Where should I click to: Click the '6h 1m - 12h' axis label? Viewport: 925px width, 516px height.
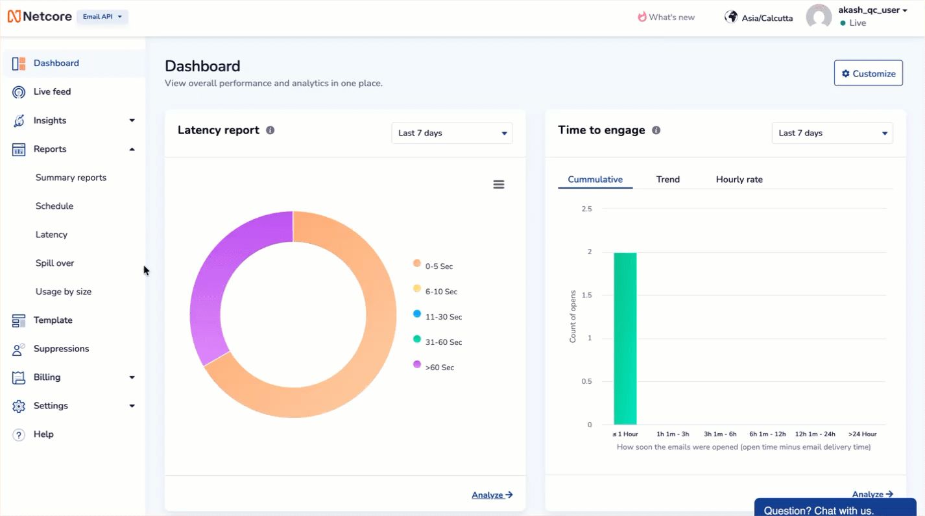click(x=767, y=434)
